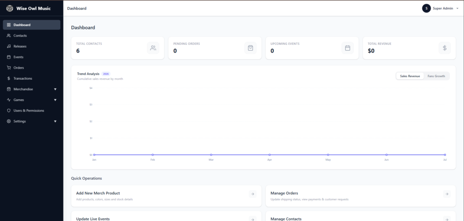This screenshot has height=221, width=464.
Task: Select Users & Permissions in sidebar
Action: [x=32, y=110]
